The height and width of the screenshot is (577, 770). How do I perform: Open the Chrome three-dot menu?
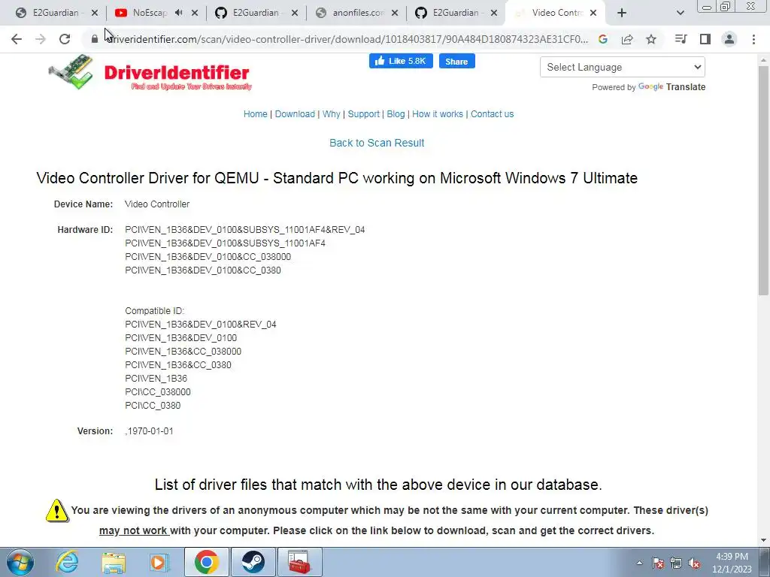[x=753, y=39]
